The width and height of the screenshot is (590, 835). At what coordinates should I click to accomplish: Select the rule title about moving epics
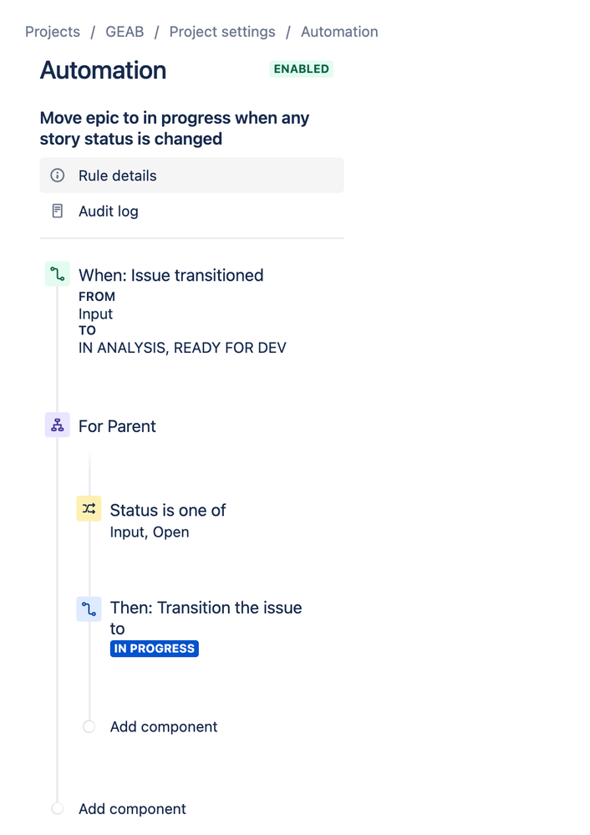click(x=175, y=127)
